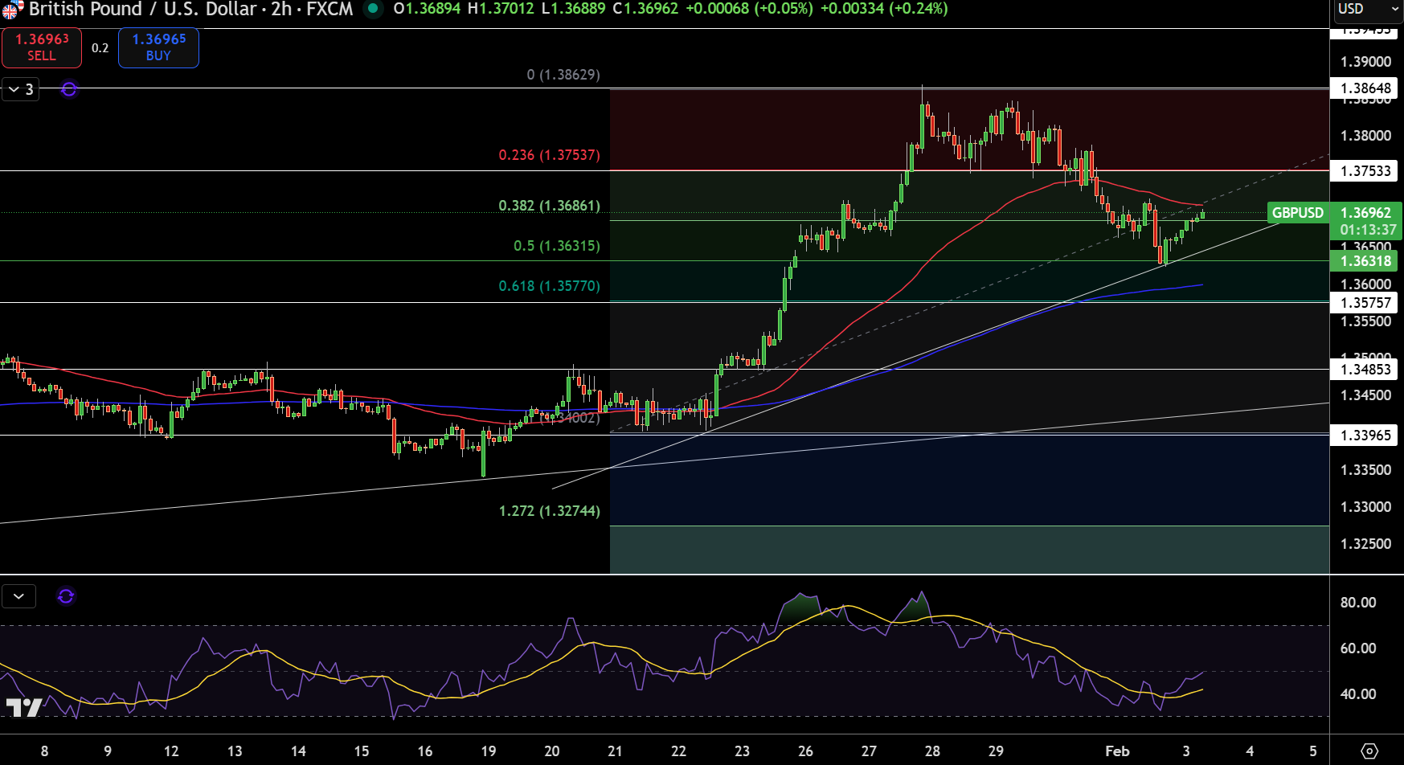This screenshot has width=1404, height=765.
Task: Select the GBPUSD green price label
Action: pos(1297,213)
